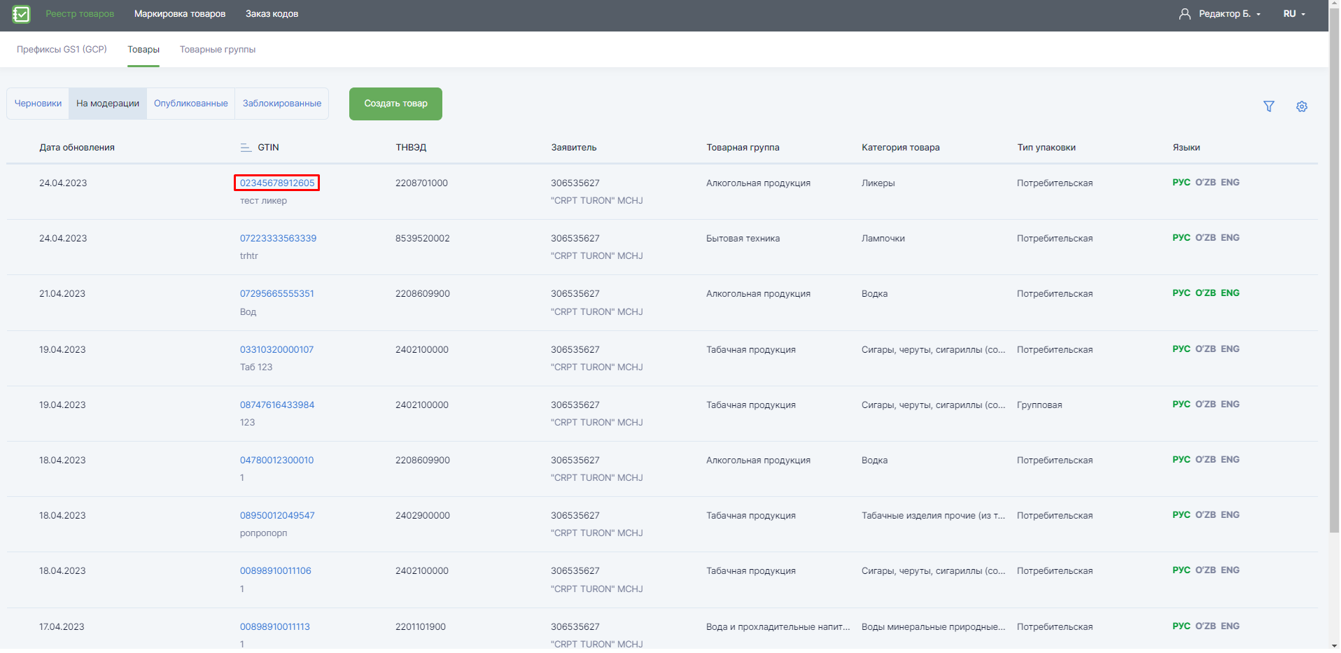Image resolution: width=1341 pixels, height=653 pixels.
Task: Show the Черновики list
Action: pos(38,104)
